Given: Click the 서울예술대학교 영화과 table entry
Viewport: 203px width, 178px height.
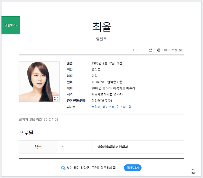Looking at the screenshot, I should pyautogui.click(x=112, y=147).
